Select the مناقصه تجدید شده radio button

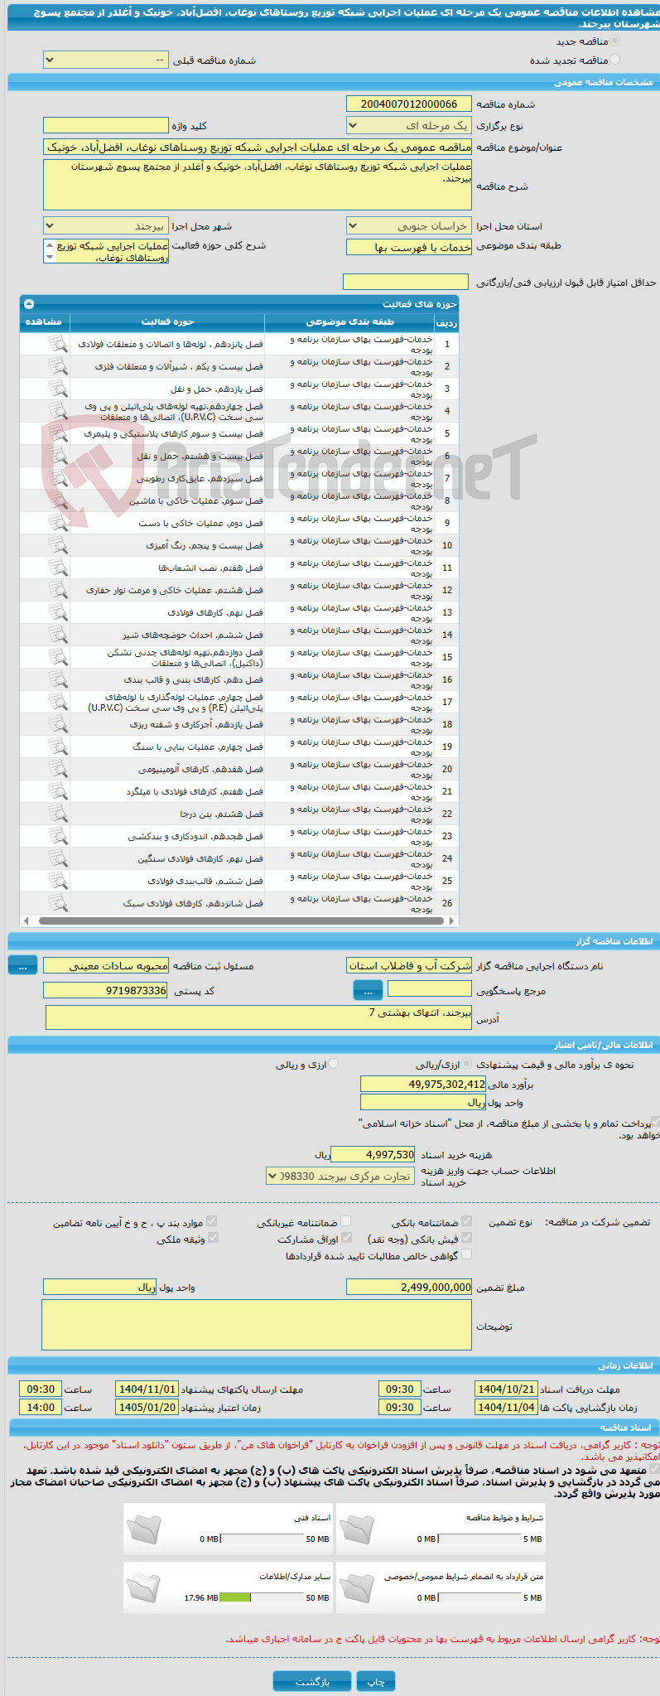(614, 60)
